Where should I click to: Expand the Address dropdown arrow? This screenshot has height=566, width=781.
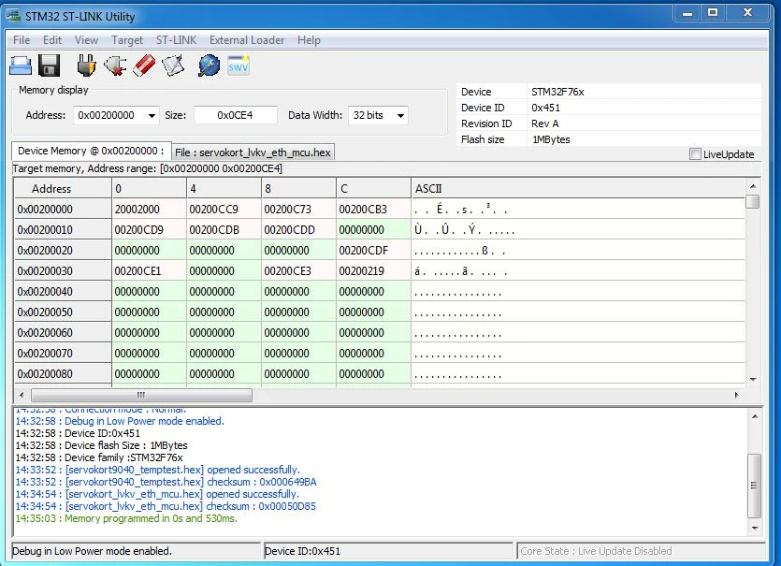[152, 116]
